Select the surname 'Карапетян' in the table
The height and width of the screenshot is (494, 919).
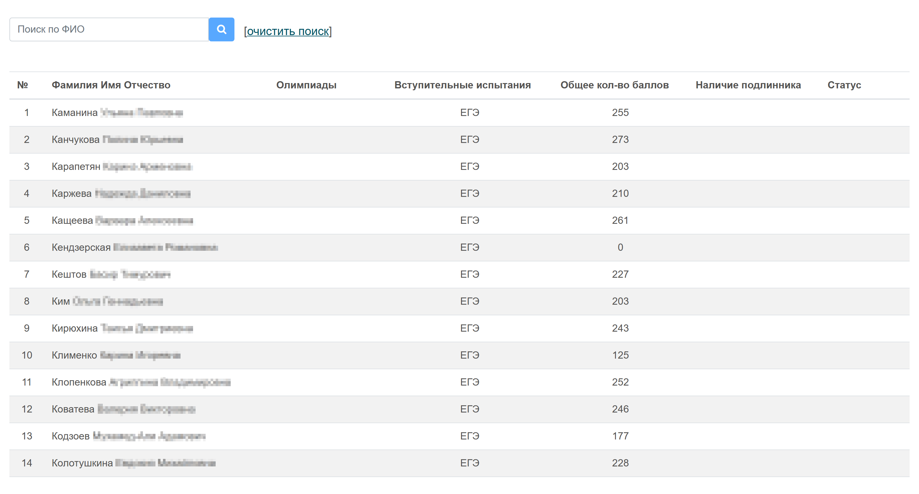76,166
